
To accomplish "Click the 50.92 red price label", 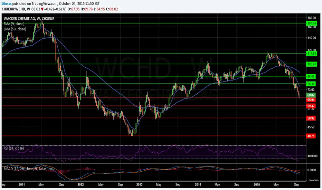I will click(311, 118).
